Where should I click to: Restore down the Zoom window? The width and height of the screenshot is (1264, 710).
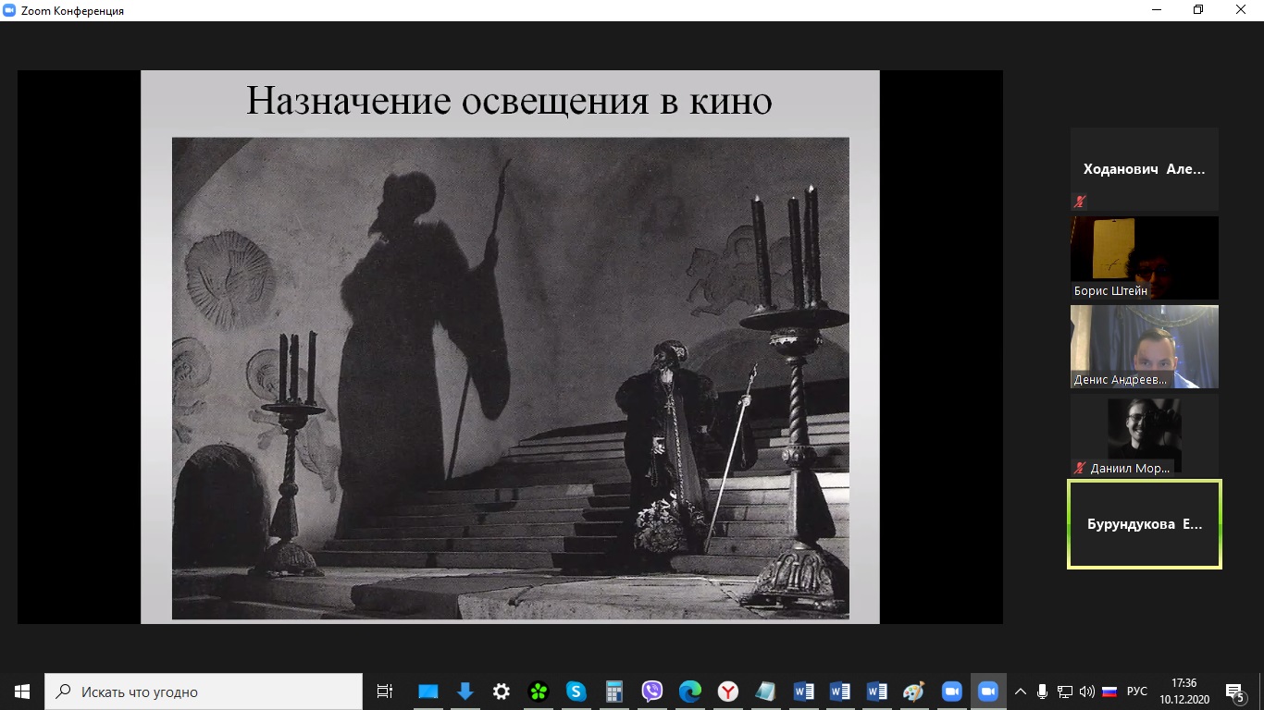pyautogui.click(x=1198, y=10)
